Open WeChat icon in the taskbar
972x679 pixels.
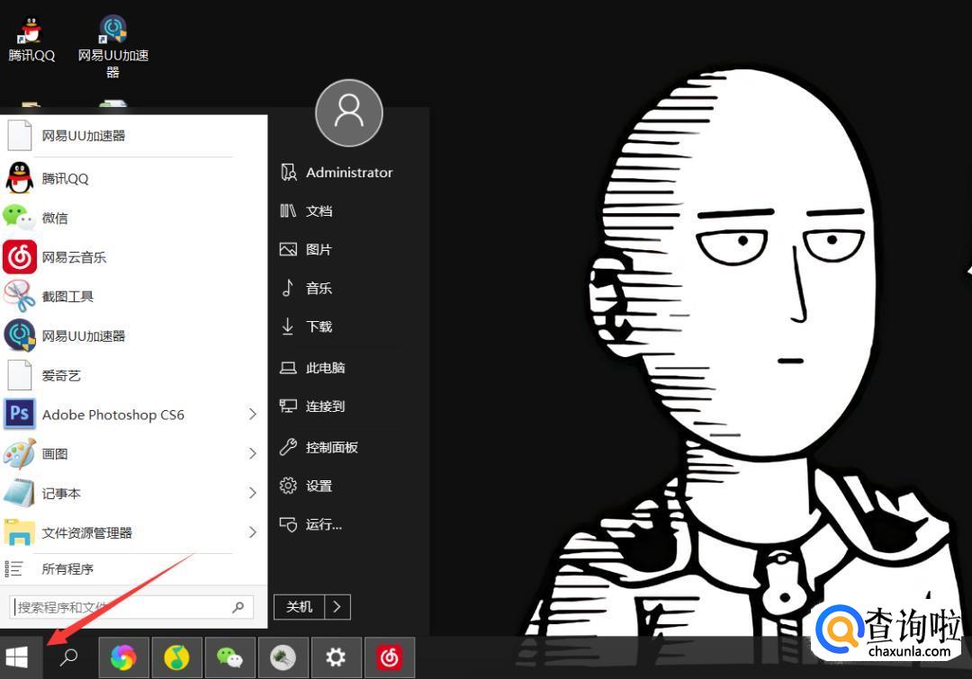click(229, 658)
